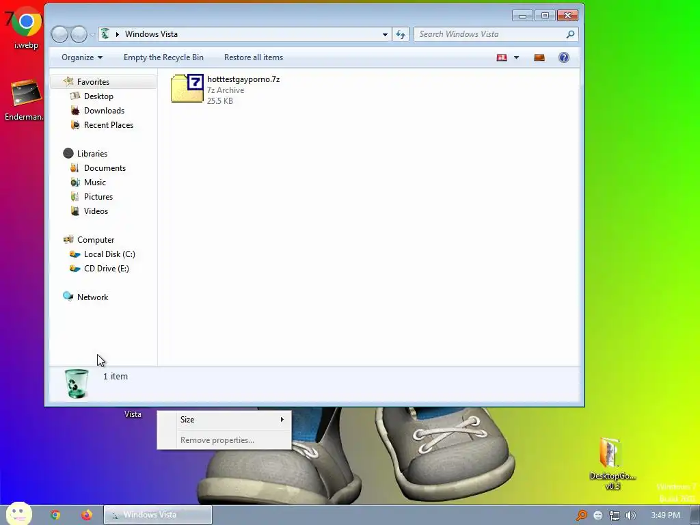Viewport: 700px width, 525px height.
Task: Click the 1 item status text
Action: [115, 377]
